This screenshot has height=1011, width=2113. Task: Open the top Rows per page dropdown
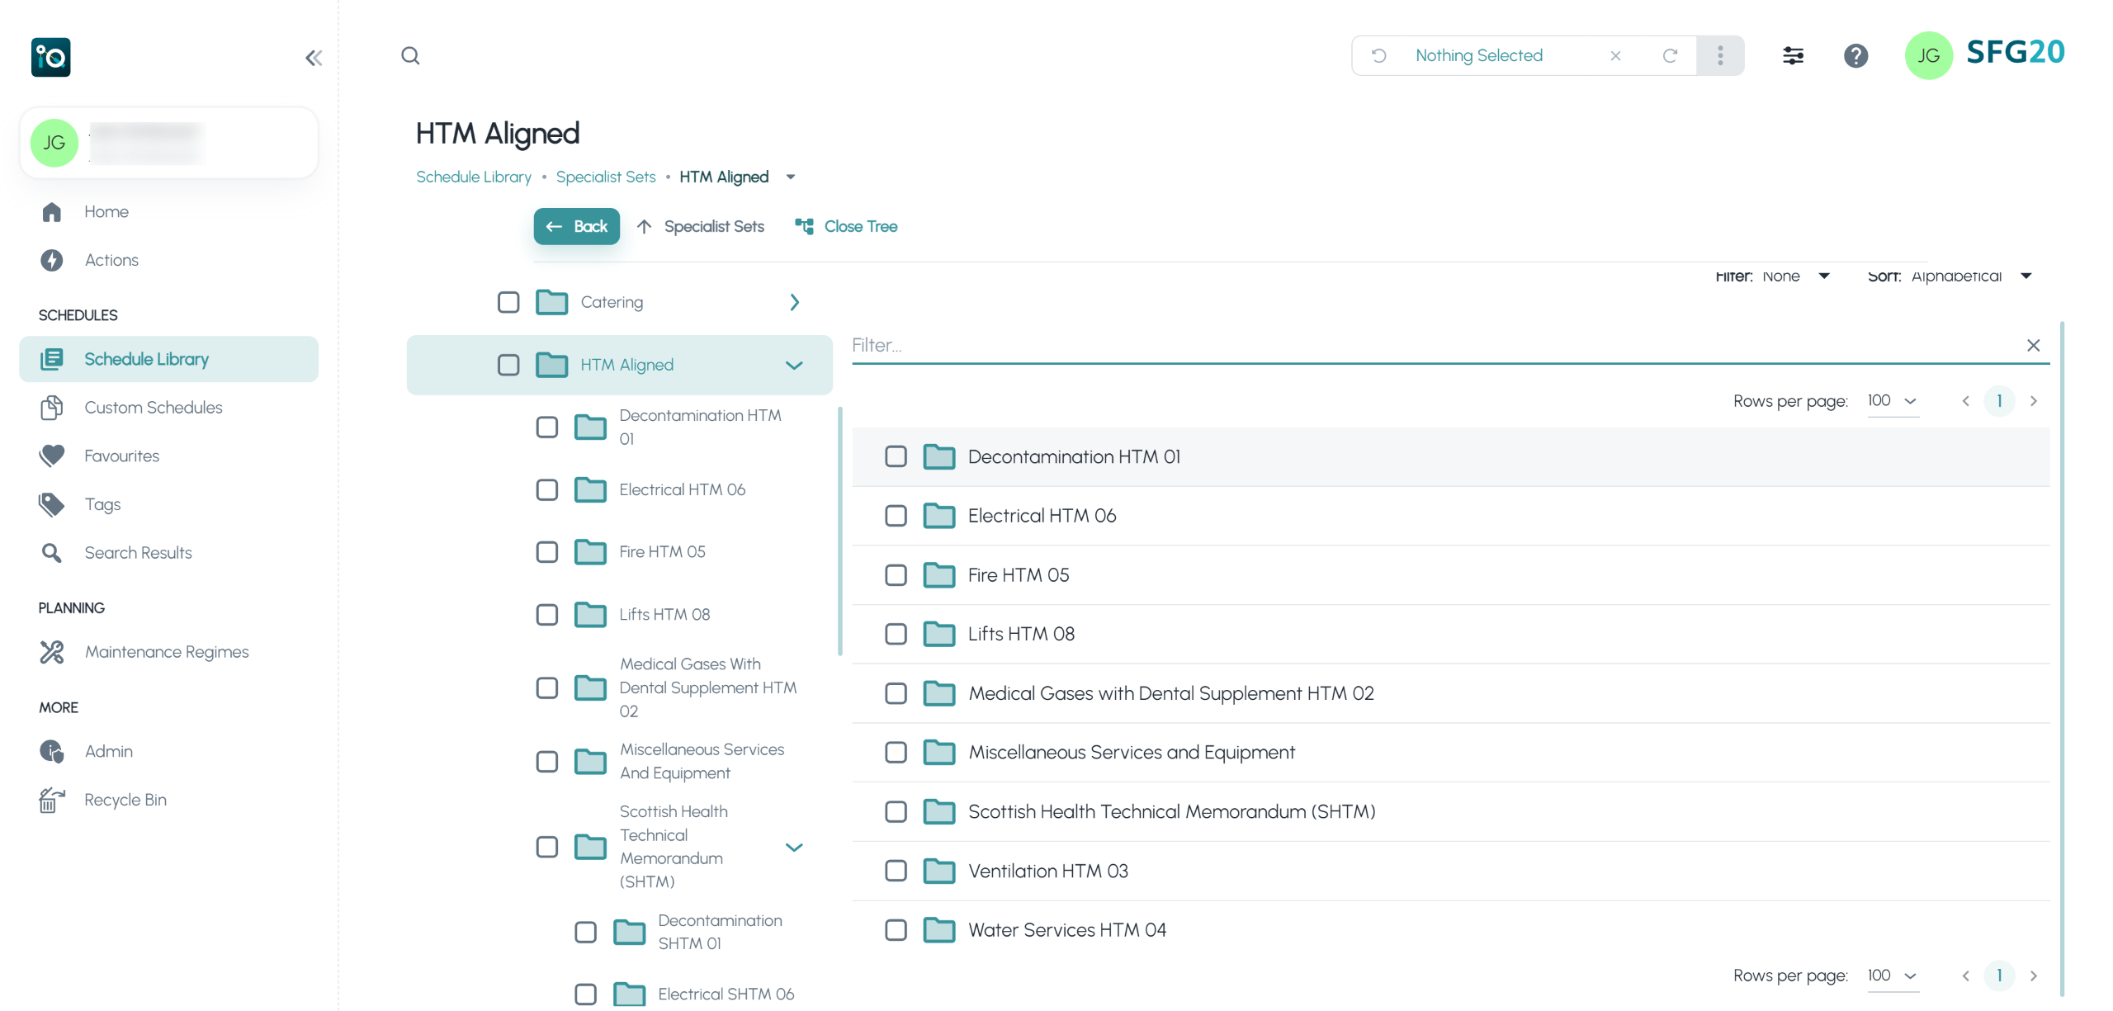(x=1892, y=401)
